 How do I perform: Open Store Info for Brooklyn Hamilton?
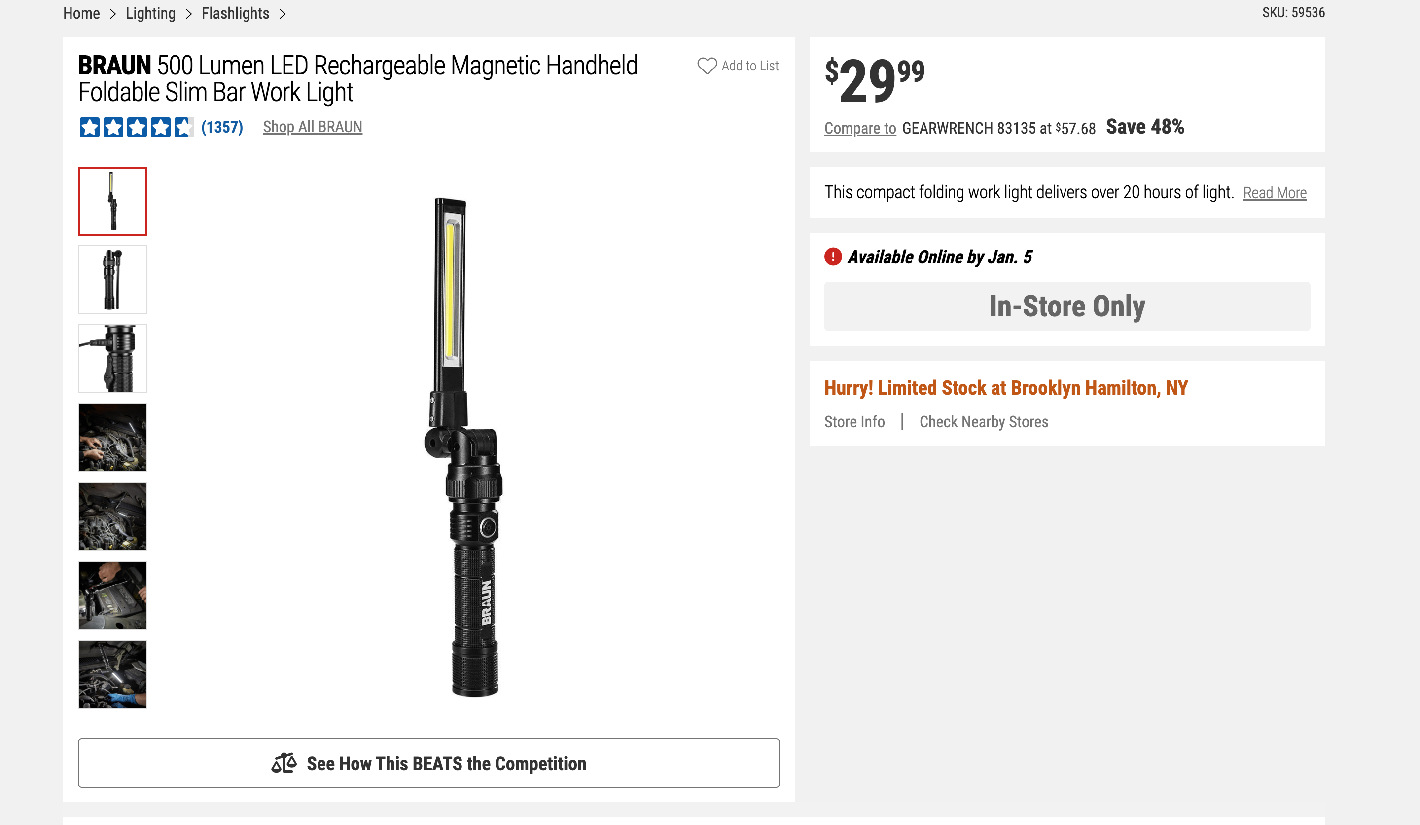click(854, 422)
